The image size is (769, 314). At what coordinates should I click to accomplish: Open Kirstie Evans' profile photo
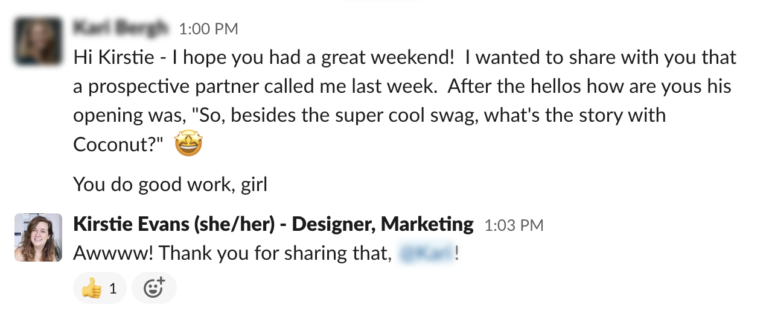[x=38, y=237]
